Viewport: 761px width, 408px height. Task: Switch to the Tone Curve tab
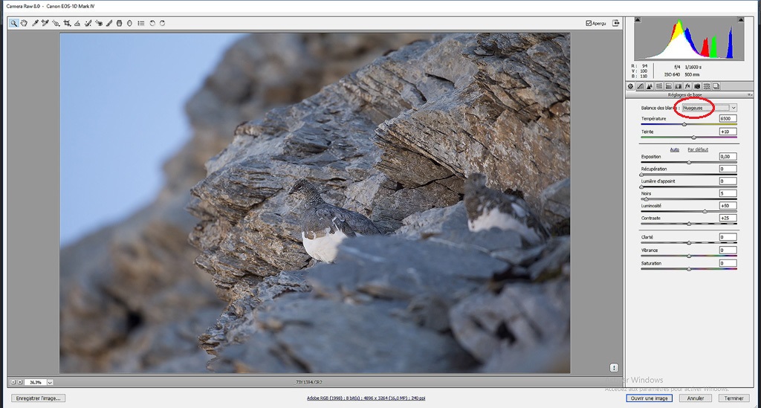640,86
